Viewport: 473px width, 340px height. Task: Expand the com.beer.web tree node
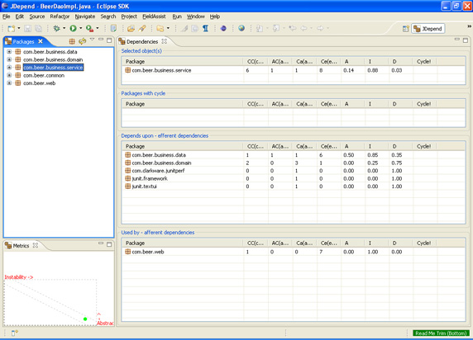point(9,83)
